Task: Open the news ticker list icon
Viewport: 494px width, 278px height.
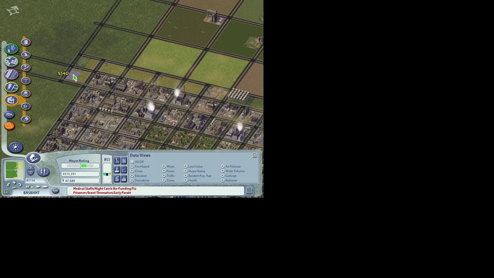Action: (249, 191)
